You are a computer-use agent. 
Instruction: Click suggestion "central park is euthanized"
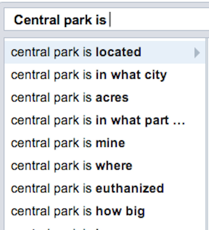(87, 189)
